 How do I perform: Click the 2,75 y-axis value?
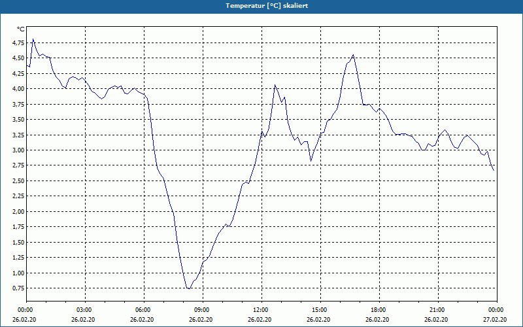[x=19, y=165]
